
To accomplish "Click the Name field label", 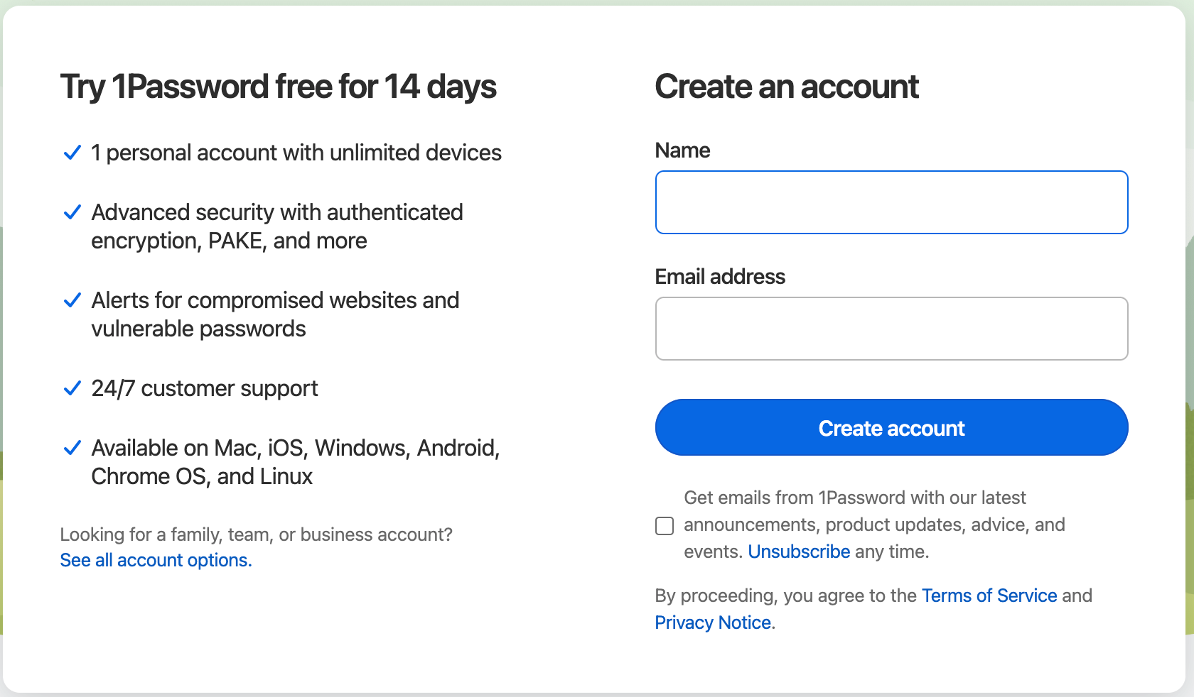I will [682, 150].
